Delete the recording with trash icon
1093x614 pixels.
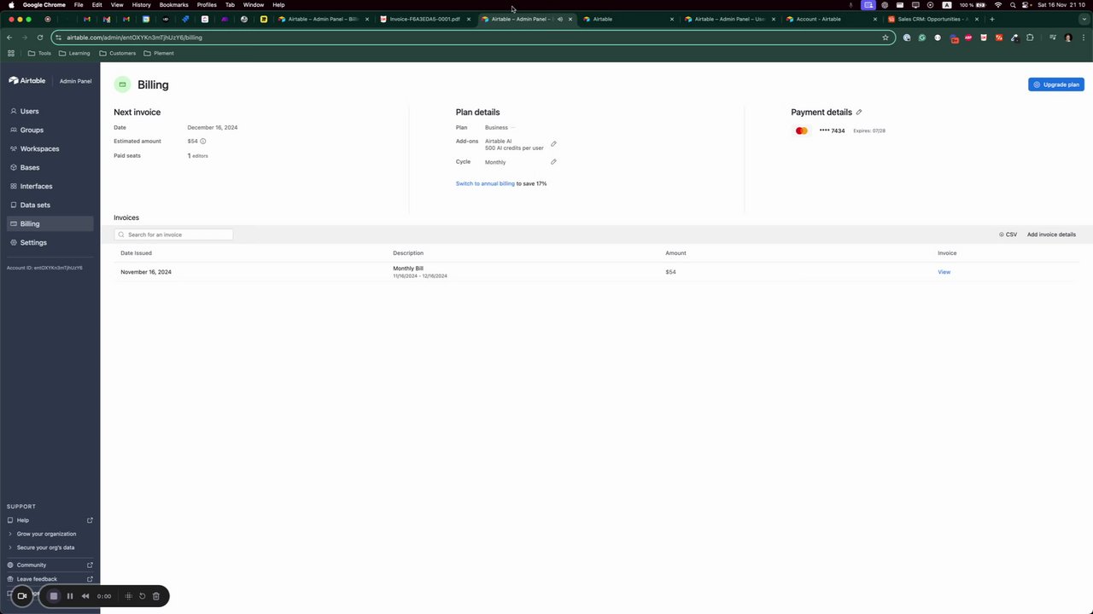pos(156,596)
